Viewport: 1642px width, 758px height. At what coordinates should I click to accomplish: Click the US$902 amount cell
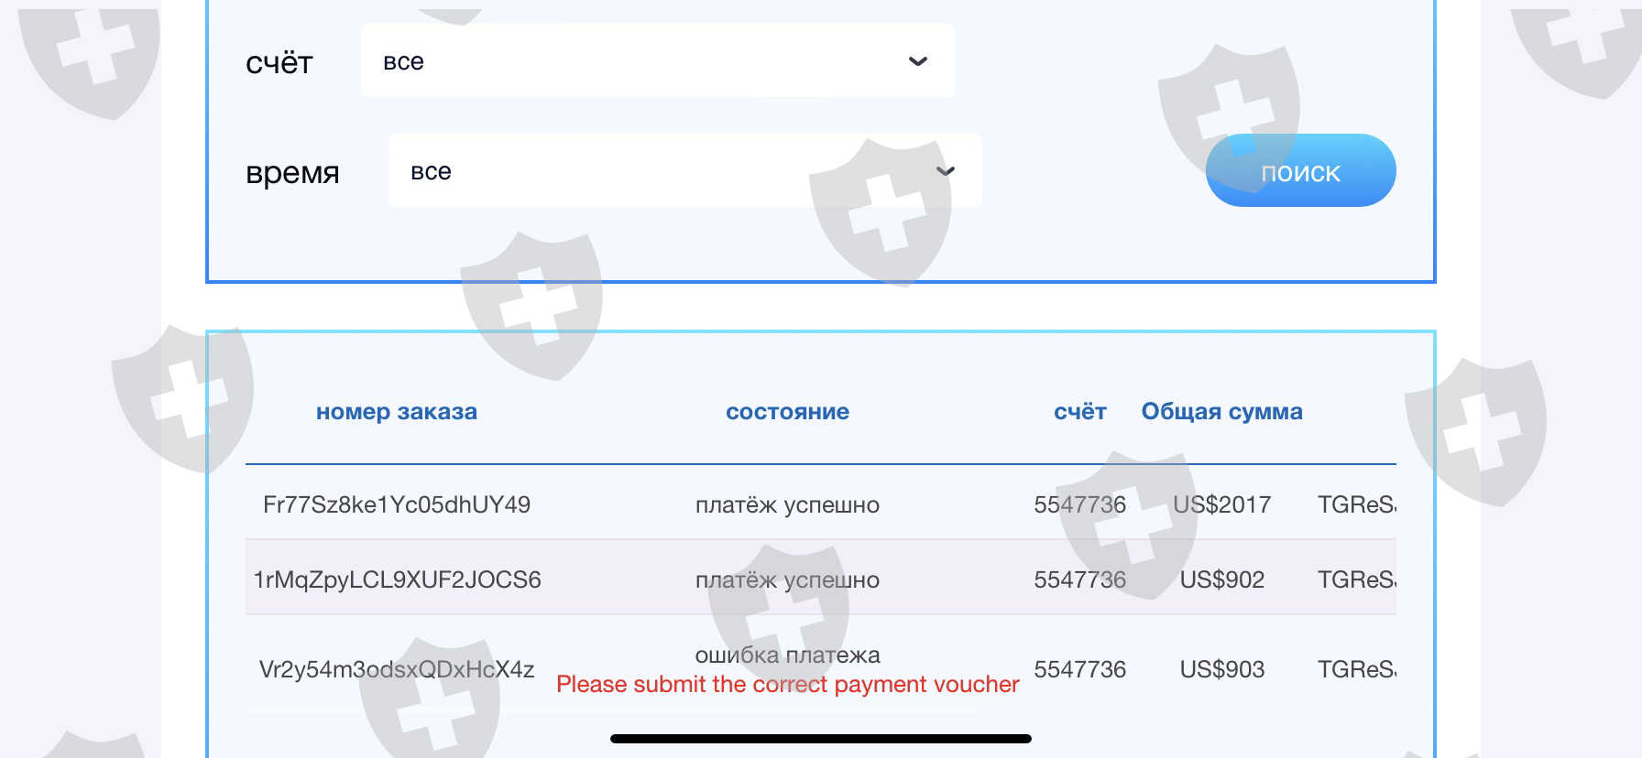[x=1221, y=579]
